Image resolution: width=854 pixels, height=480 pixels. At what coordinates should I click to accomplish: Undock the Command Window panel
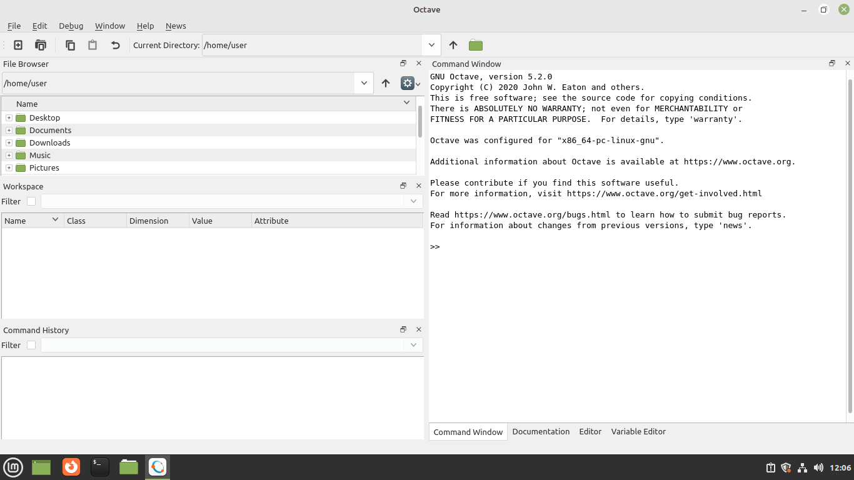[x=832, y=63]
